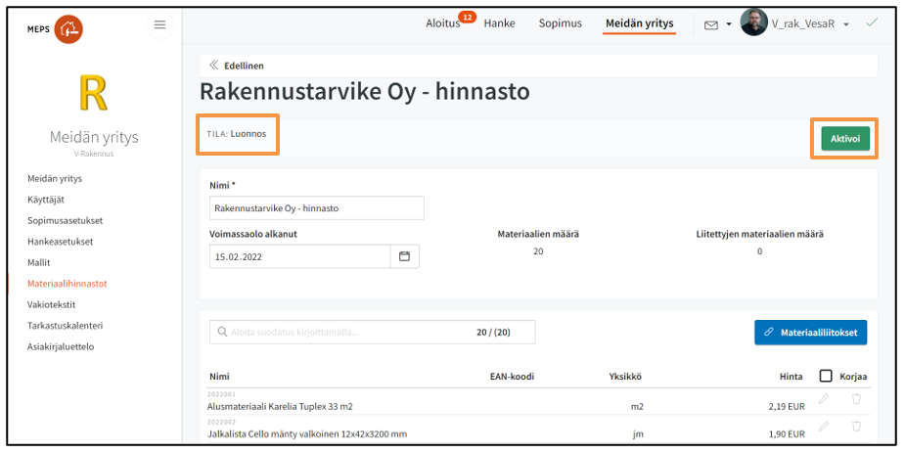Click the 20 / (20) filter count
Viewport: 905px width, 453px height.
click(493, 333)
